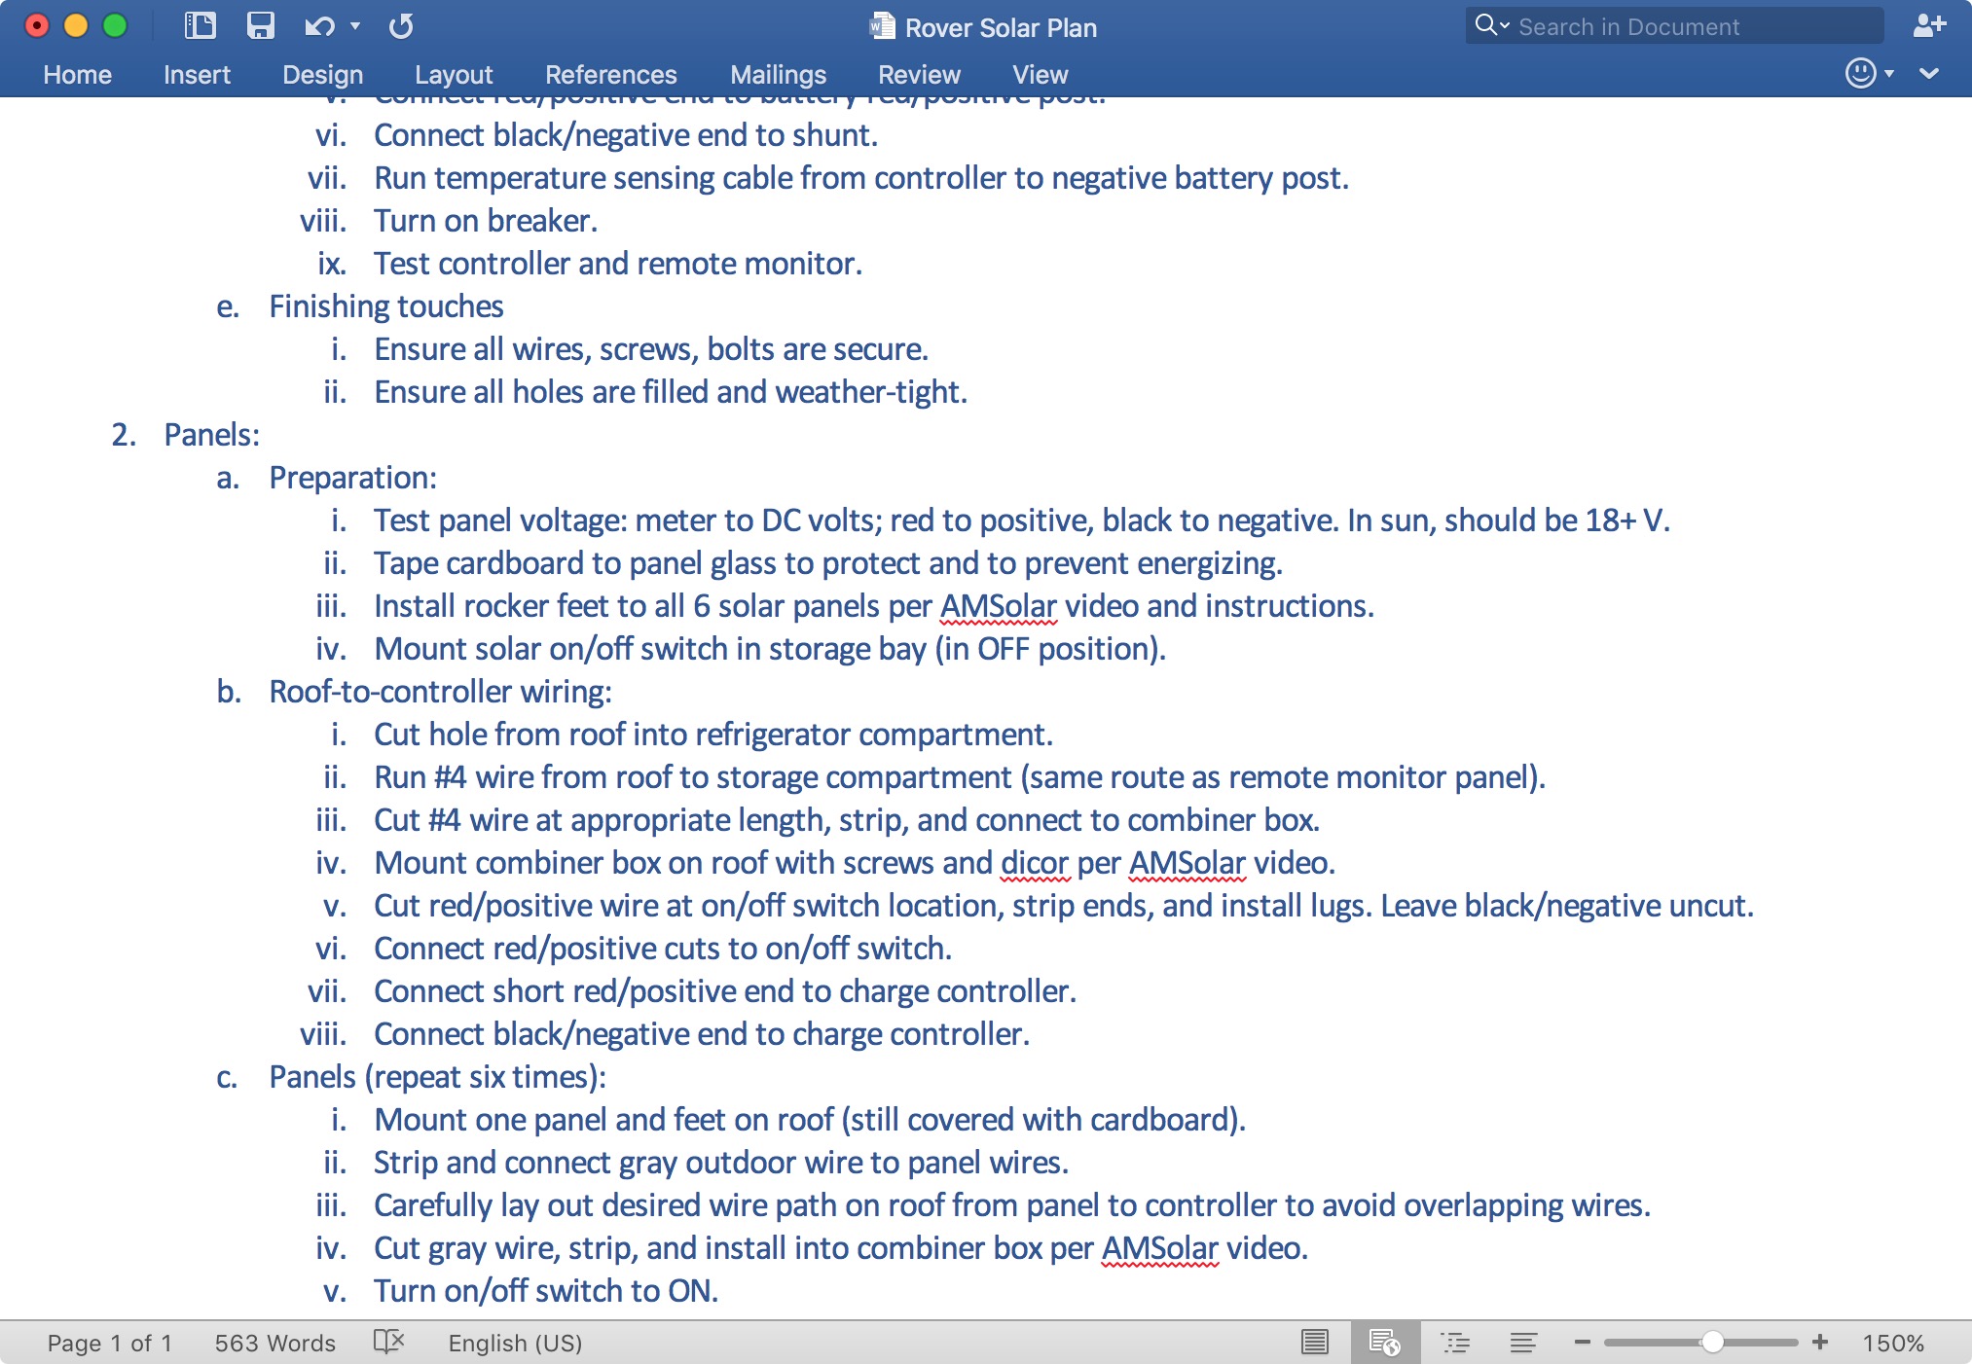1972x1364 pixels.
Task: Click 'Panels (repeat six times):' heading
Action: pyautogui.click(x=438, y=1077)
